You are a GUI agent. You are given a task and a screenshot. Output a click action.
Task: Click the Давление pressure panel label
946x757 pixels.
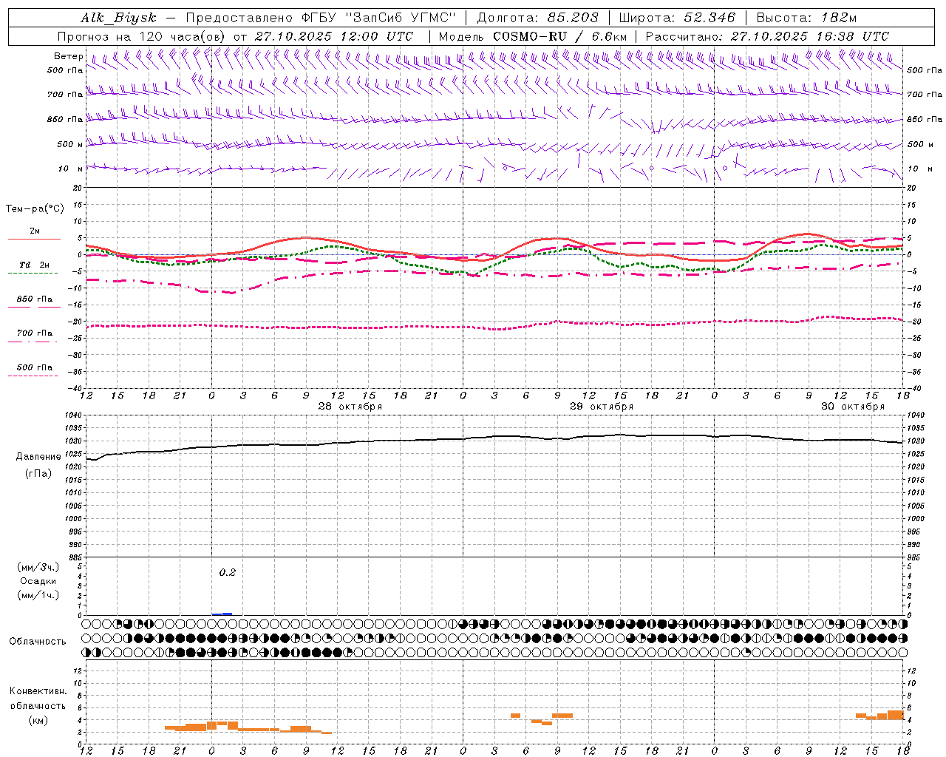pyautogui.click(x=38, y=457)
